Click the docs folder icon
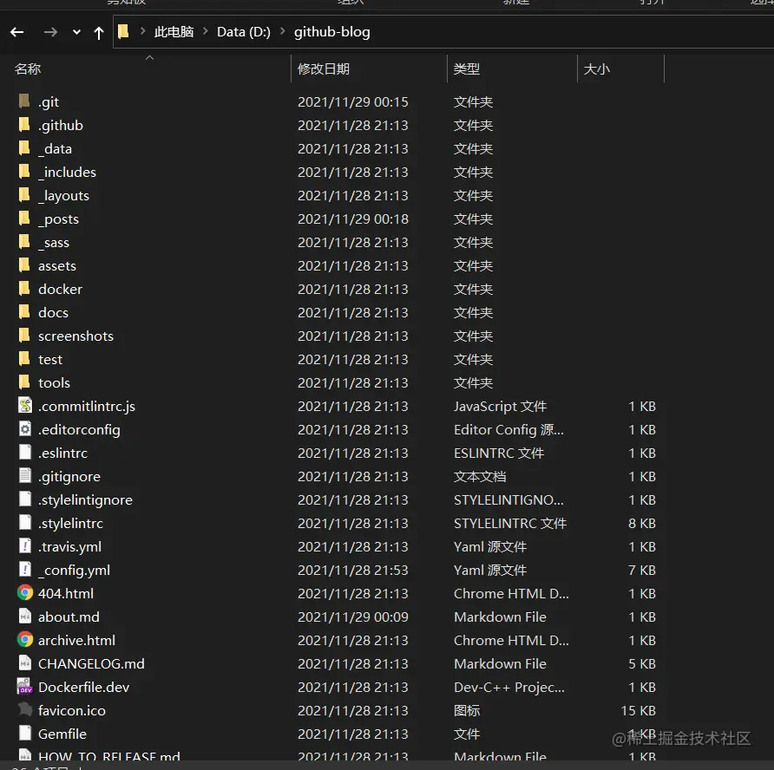The image size is (774, 770). (24, 312)
